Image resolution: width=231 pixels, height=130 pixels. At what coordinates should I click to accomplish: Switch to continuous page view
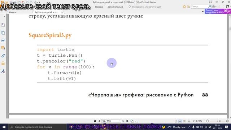coord(180,121)
